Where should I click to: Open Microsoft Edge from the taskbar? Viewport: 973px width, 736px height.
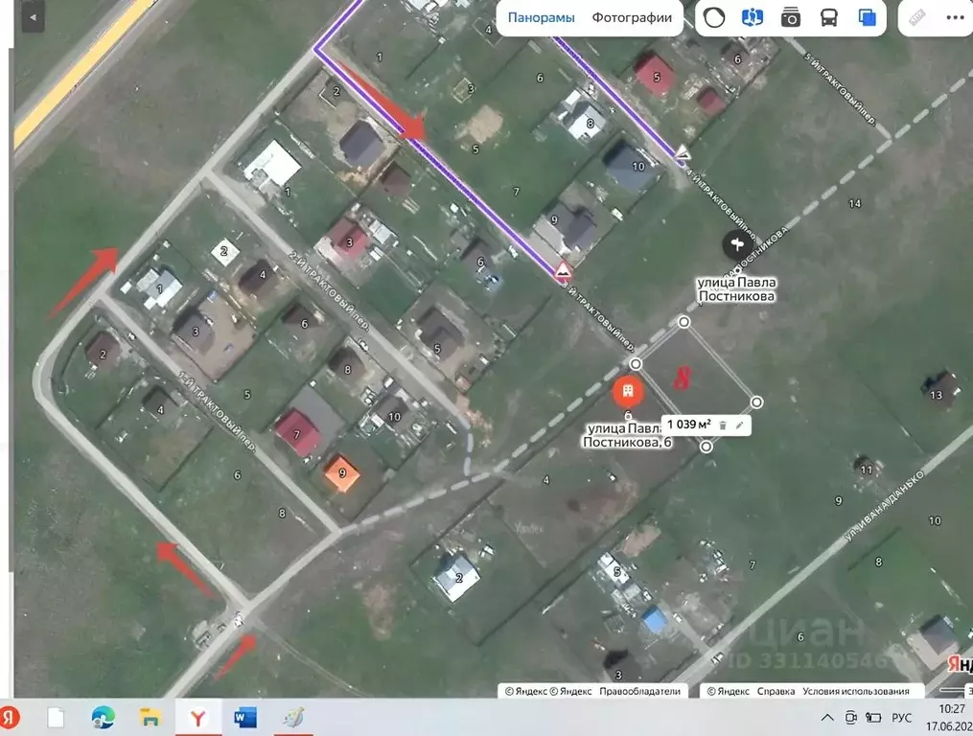[x=103, y=718]
